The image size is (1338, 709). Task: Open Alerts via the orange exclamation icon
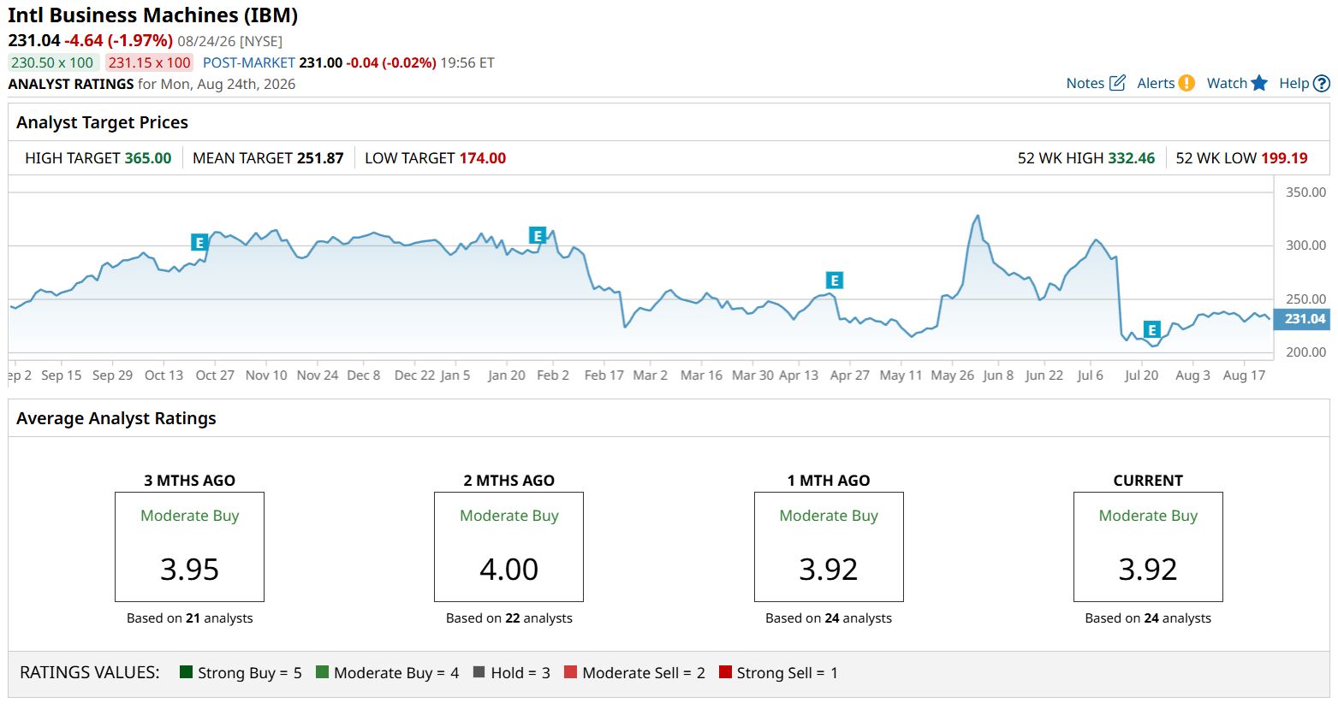coord(1186,83)
